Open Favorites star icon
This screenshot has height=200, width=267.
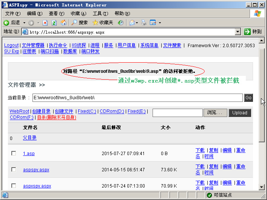(95, 23)
